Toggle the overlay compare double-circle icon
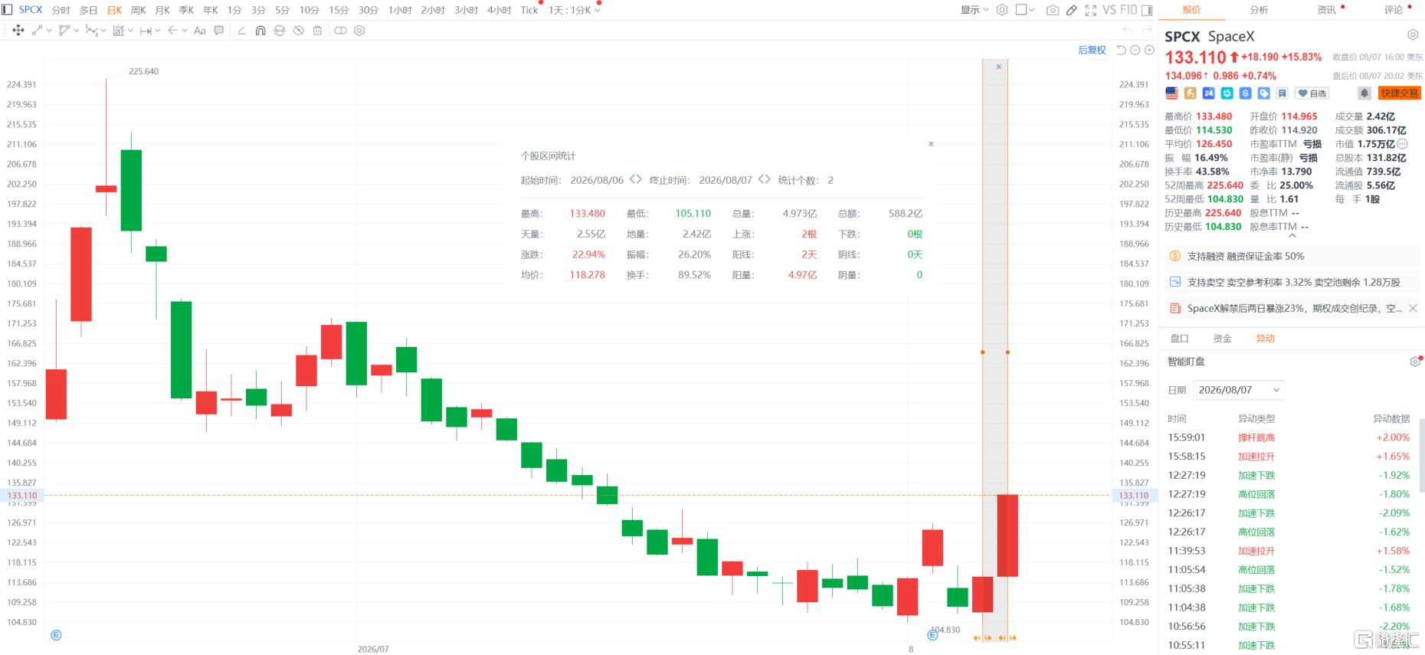1425x655 pixels. (x=340, y=31)
